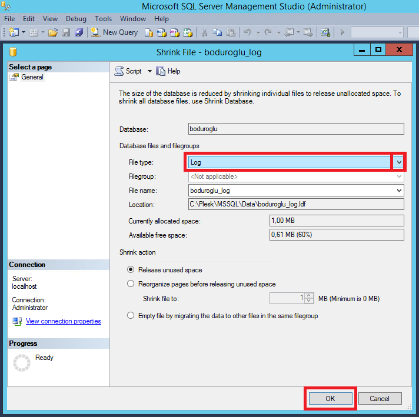
Task: Open the Help menu
Action: pyautogui.click(x=161, y=19)
